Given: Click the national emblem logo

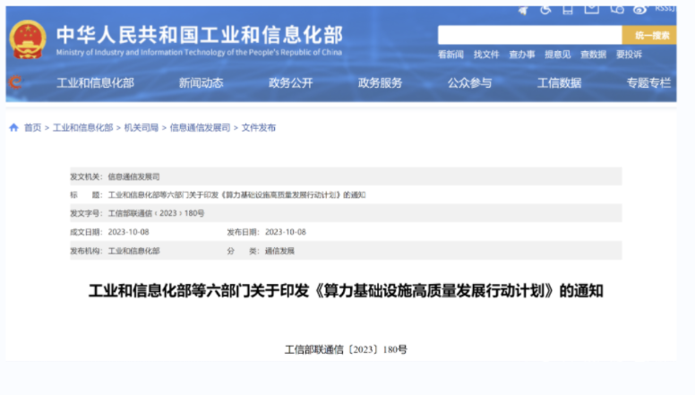Looking at the screenshot, I should [x=28, y=40].
